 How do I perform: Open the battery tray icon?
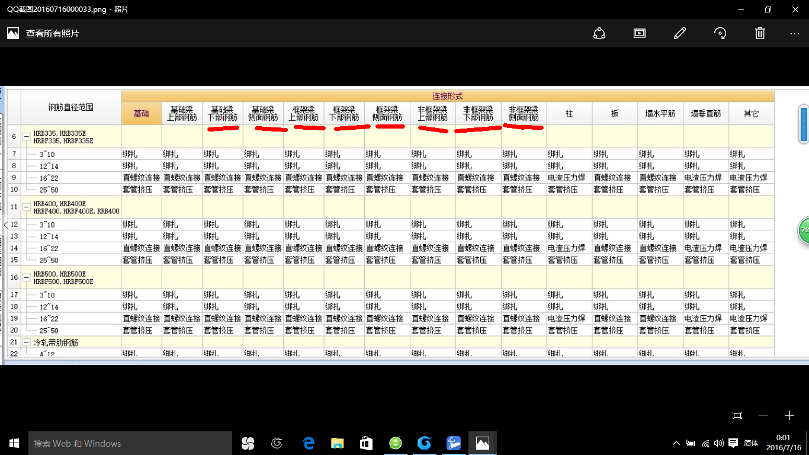[x=691, y=443]
